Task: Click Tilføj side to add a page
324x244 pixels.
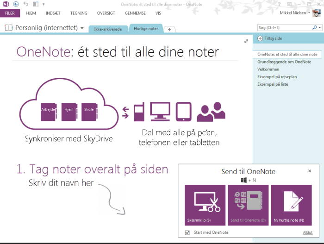Action: coord(270,38)
